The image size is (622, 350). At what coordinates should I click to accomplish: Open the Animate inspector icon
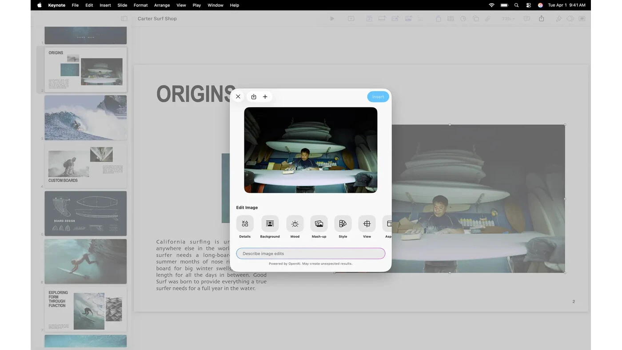[570, 19]
